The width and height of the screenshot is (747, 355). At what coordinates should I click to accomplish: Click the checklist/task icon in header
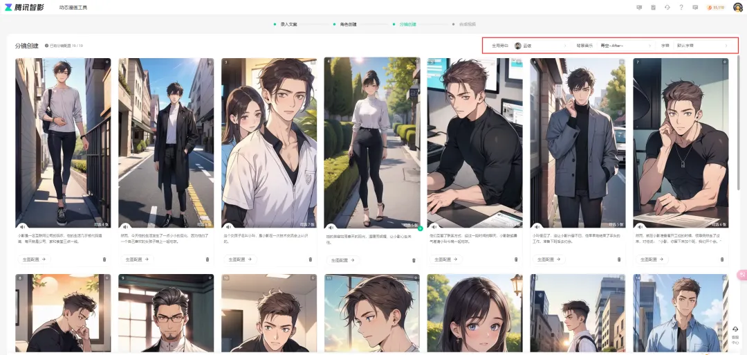tap(654, 8)
